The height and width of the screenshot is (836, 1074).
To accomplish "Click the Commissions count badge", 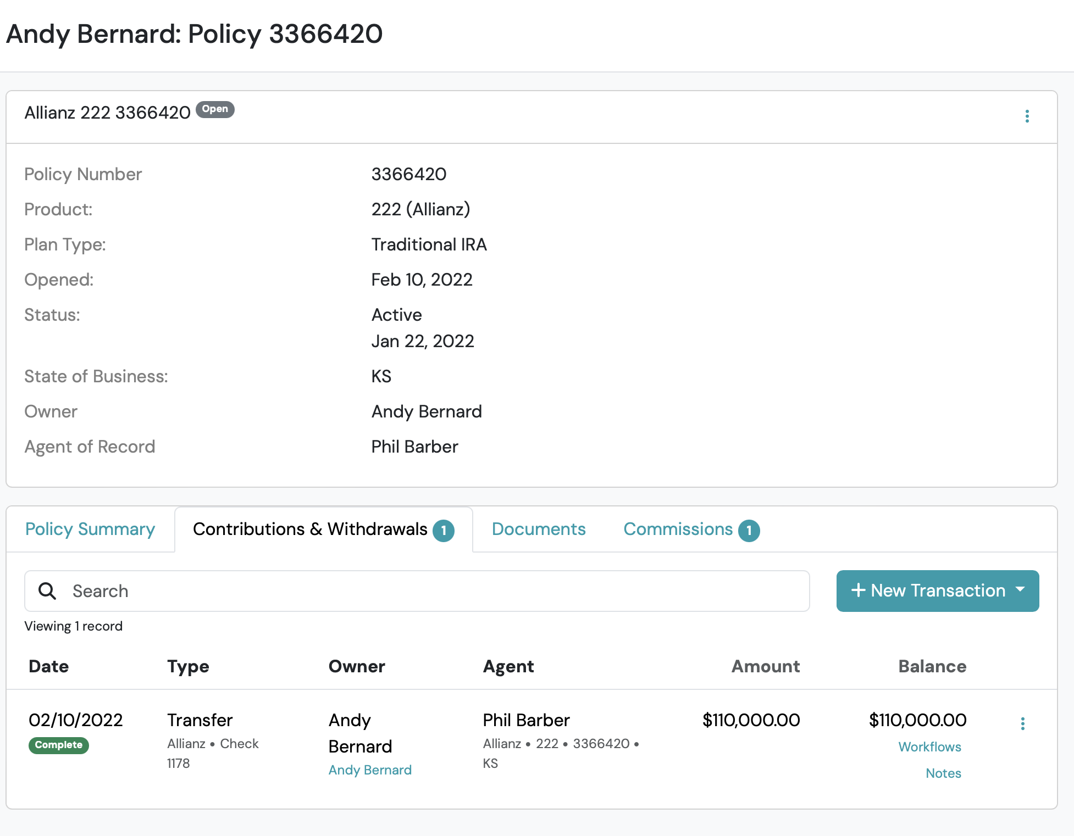I will click(749, 531).
